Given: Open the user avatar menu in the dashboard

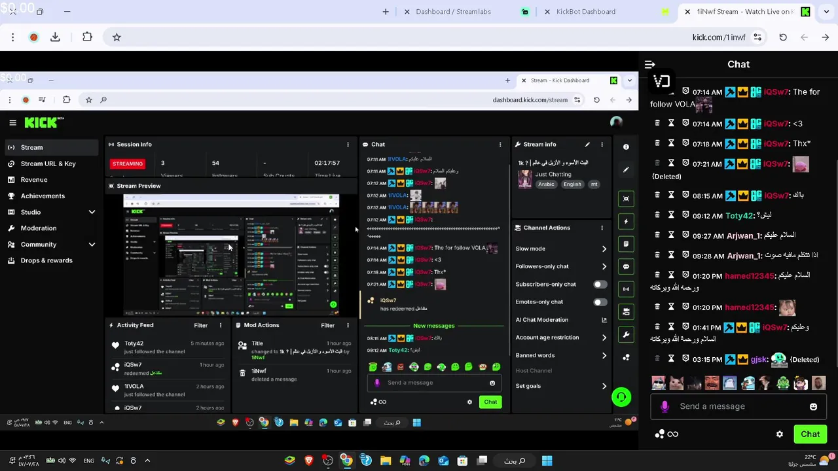Looking at the screenshot, I should [x=615, y=122].
